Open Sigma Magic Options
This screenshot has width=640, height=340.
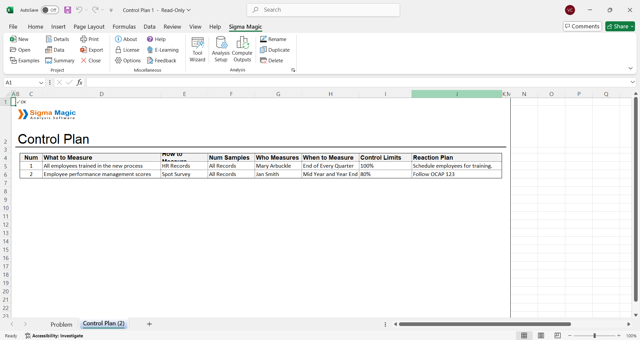(128, 61)
